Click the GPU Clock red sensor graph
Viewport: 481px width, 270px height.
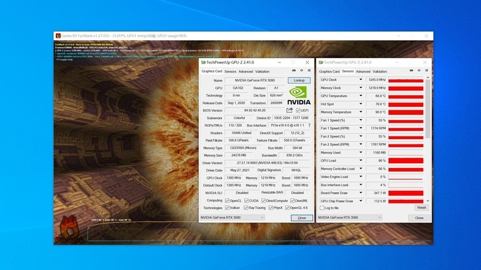[406, 80]
